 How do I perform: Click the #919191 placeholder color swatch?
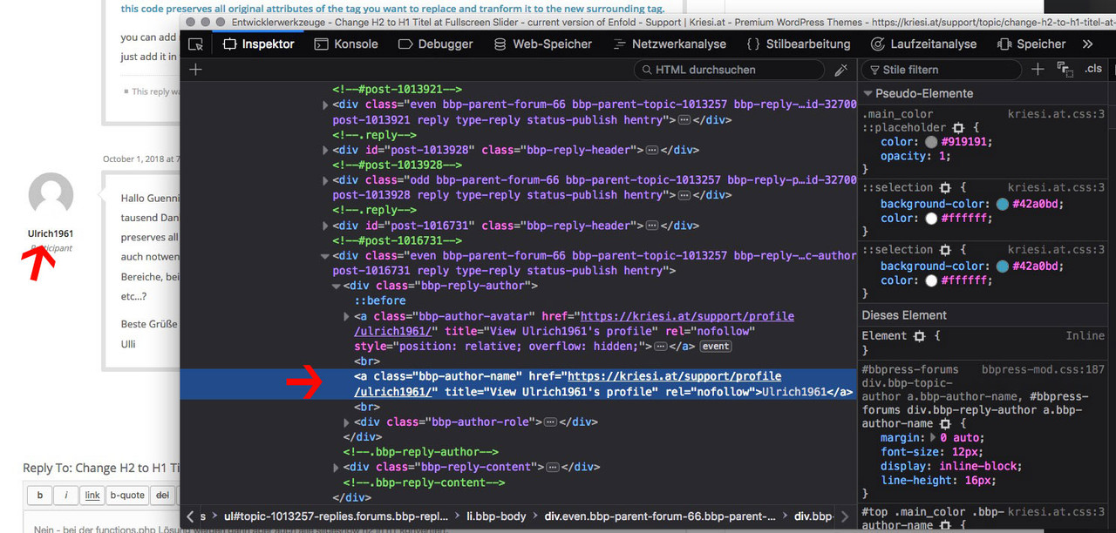931,142
